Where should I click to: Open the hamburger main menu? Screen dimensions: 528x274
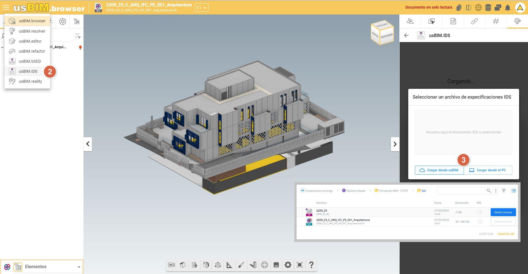click(6, 8)
